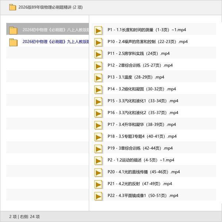Select the video icon of P13 - 3.1温度

[x=98, y=77]
